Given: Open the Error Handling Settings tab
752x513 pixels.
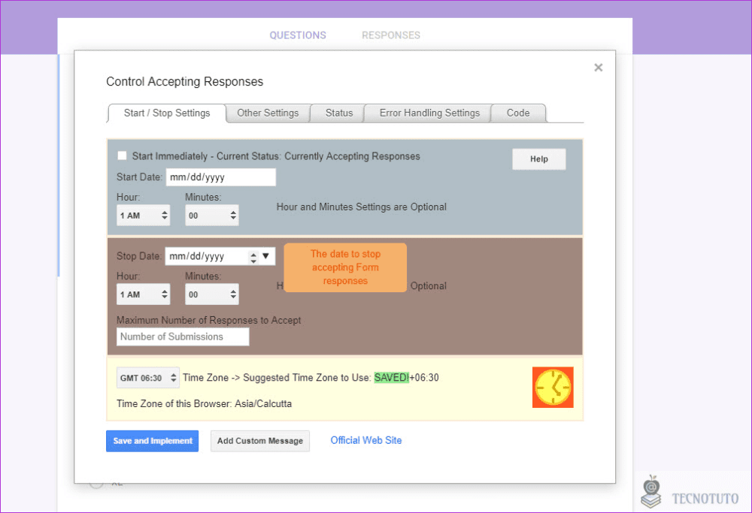Looking at the screenshot, I should click(429, 113).
